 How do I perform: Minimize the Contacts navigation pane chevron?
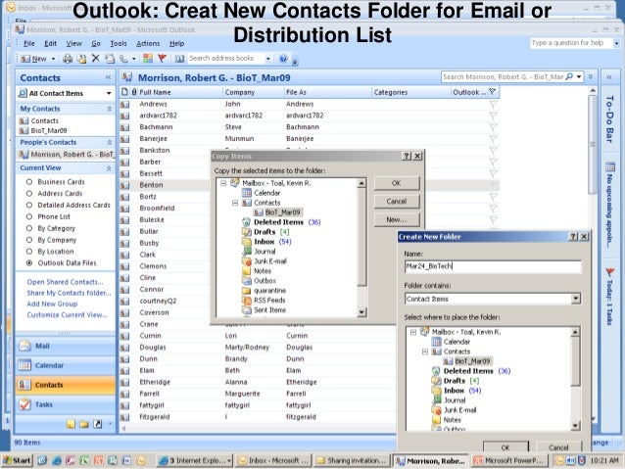click(x=109, y=77)
